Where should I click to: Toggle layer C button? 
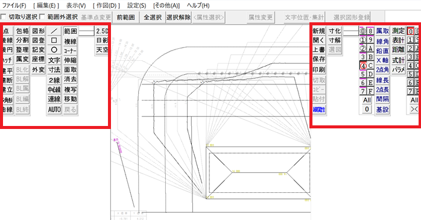pyautogui.click(x=370, y=66)
